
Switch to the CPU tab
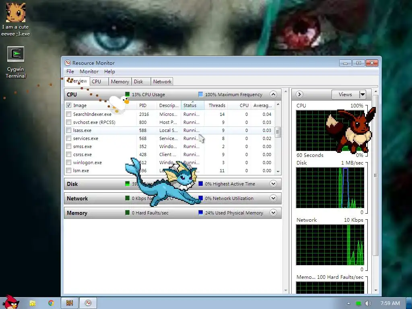tap(99, 81)
